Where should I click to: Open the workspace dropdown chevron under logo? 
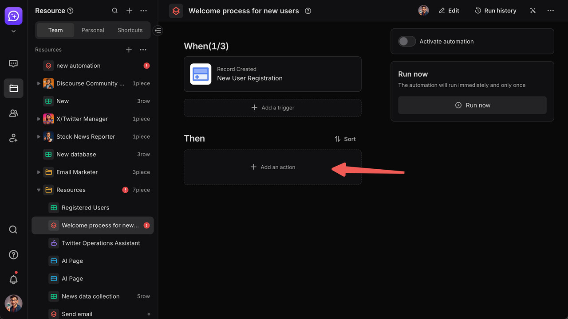[13, 31]
